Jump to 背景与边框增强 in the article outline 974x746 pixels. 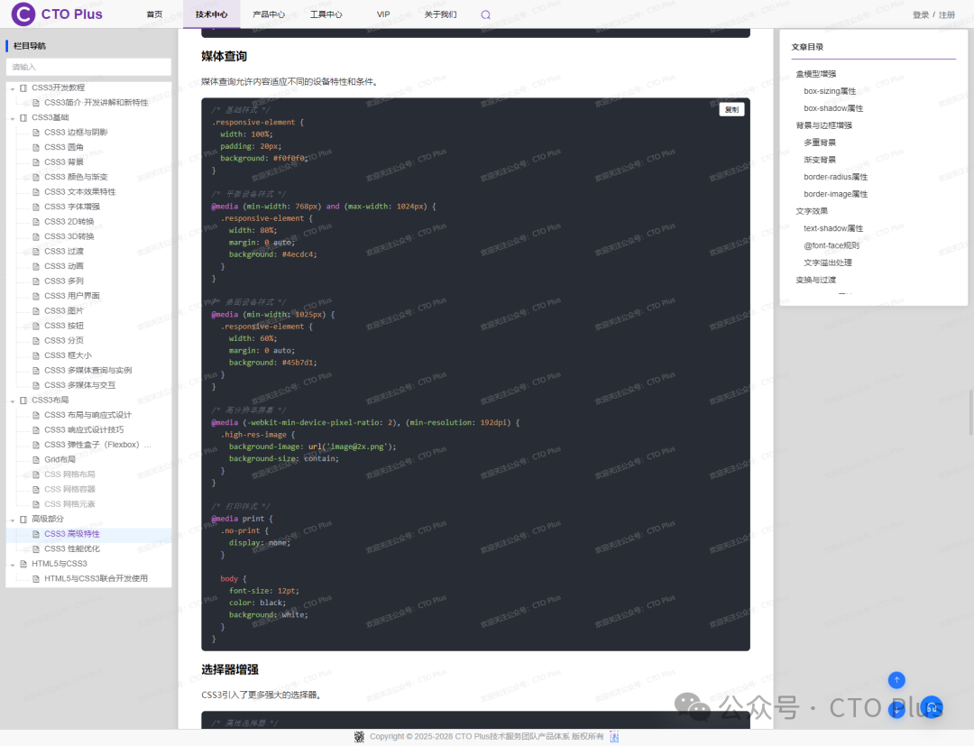[823, 125]
